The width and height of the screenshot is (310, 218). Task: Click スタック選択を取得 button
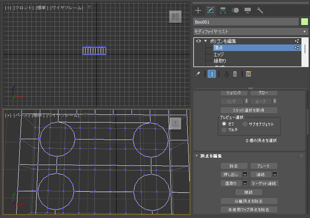point(249,110)
